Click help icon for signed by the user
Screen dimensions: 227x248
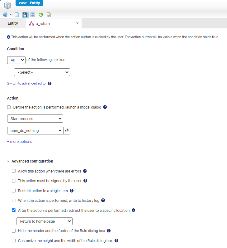85,181
